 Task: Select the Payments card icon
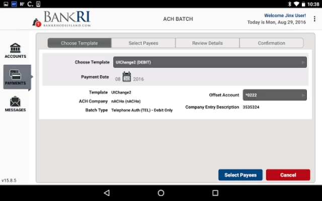(x=16, y=75)
